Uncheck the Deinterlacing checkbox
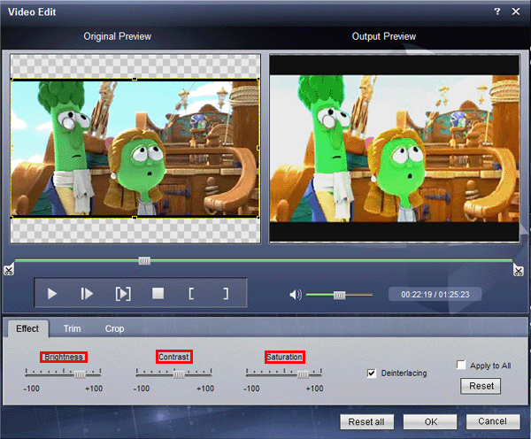Viewport: 531px width, 439px height. pos(372,374)
